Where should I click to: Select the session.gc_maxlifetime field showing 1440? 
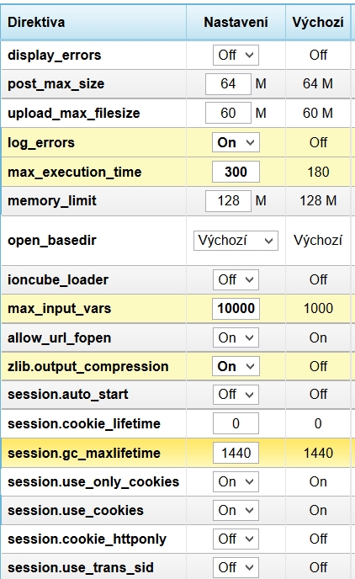tap(236, 453)
